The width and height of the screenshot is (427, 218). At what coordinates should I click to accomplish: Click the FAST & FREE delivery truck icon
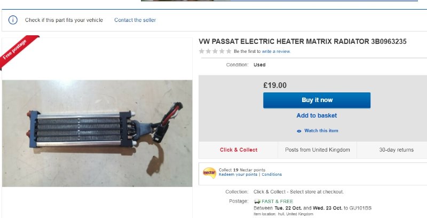click(257, 201)
